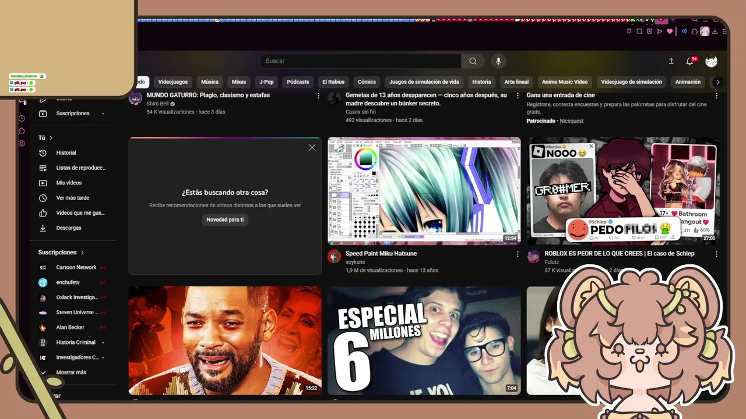Filter by Juegos de simulación de vida
The width and height of the screenshot is (746, 419).
[x=424, y=82]
